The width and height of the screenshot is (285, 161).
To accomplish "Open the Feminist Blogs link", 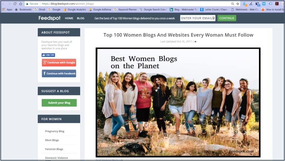I will tap(54, 149).
